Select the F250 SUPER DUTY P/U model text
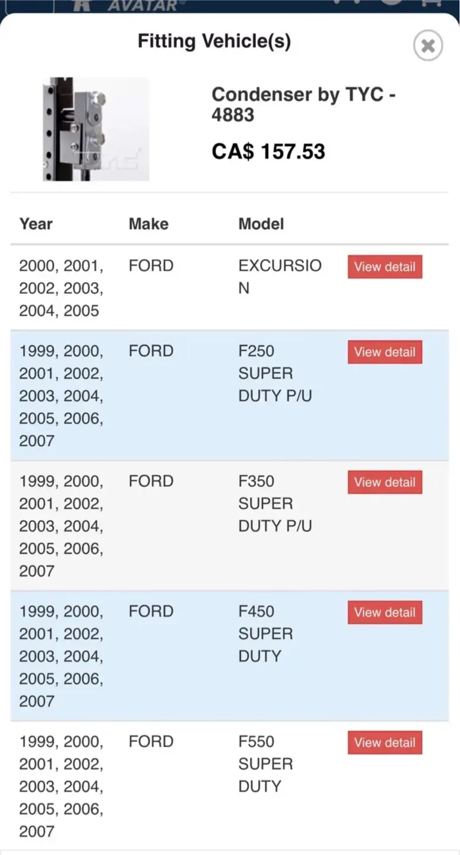 (275, 373)
